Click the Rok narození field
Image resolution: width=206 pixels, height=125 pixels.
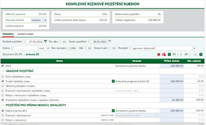(73, 48)
